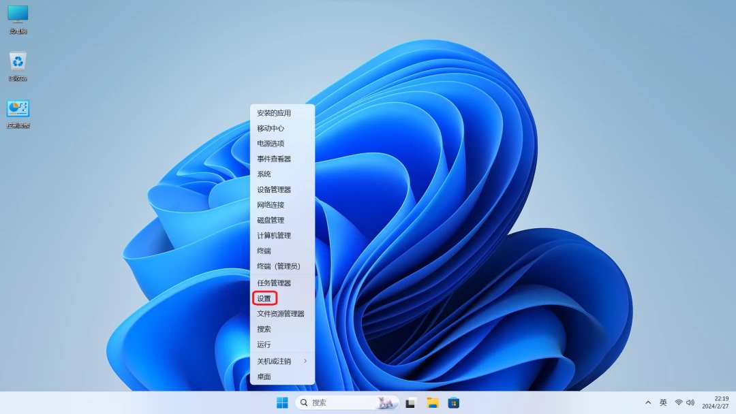The image size is (736, 414).
Task: Switch the 英 input method indicator
Action: 663,402
